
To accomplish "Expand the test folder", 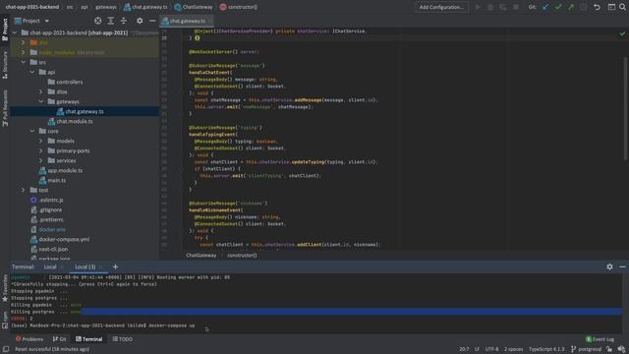I will tap(24, 190).
